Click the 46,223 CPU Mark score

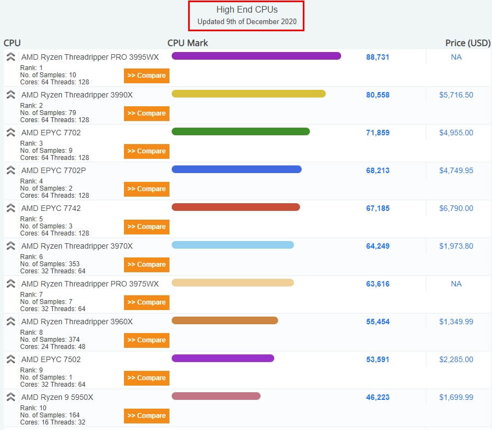377,397
